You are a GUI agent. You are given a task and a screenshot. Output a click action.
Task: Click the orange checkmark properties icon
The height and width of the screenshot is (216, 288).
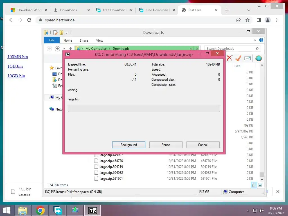[238, 58]
